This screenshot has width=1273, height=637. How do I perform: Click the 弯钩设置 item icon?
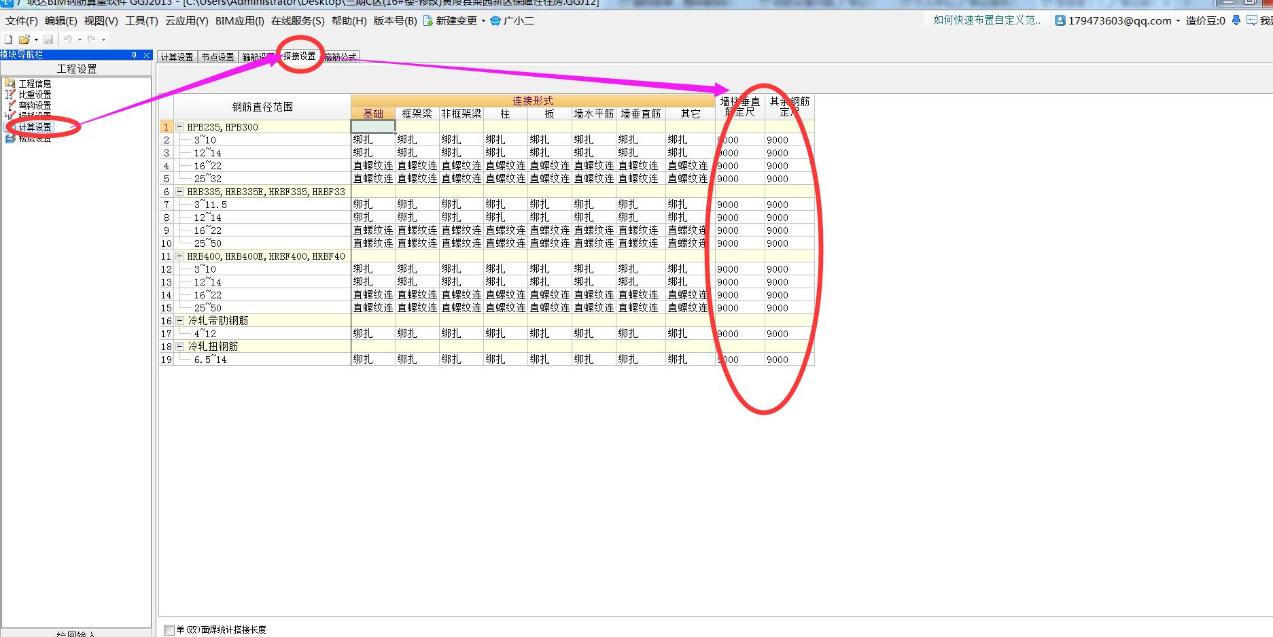pos(10,105)
